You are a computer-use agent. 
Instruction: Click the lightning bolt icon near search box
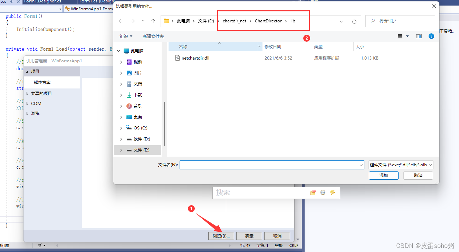click(x=332, y=192)
